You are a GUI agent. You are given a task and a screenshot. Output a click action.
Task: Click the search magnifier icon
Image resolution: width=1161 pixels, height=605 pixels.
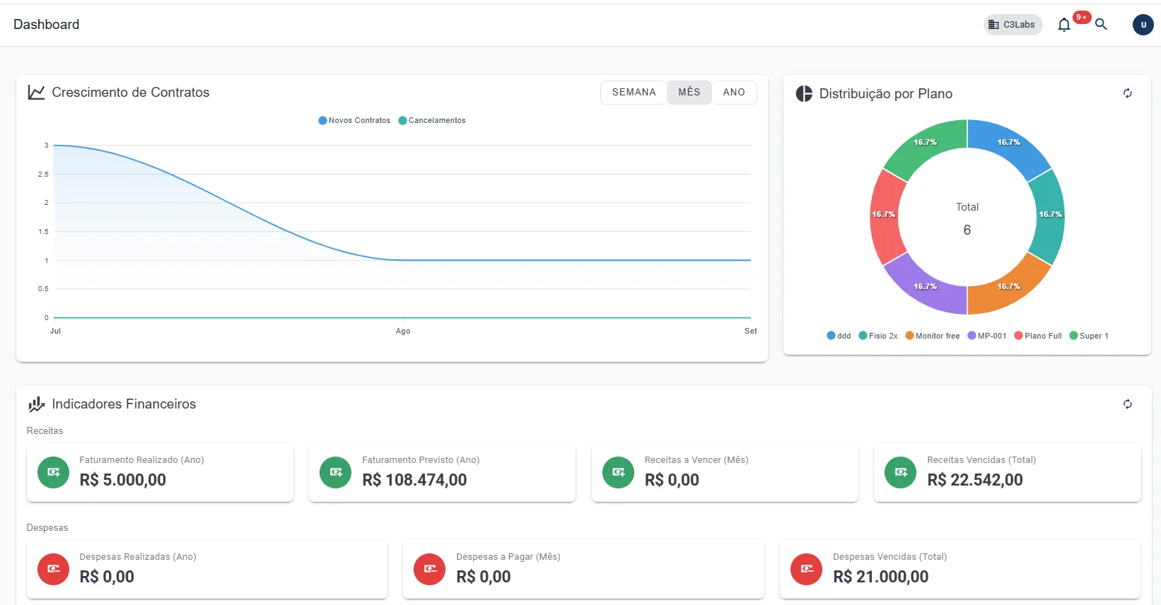click(1101, 24)
